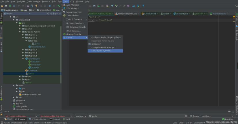
Task: Select AndroidManifest.xml in project tree
Action: click(31, 95)
